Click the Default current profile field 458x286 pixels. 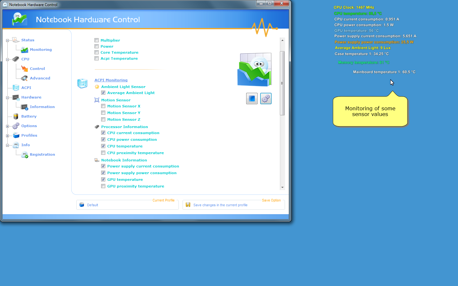pos(127,205)
